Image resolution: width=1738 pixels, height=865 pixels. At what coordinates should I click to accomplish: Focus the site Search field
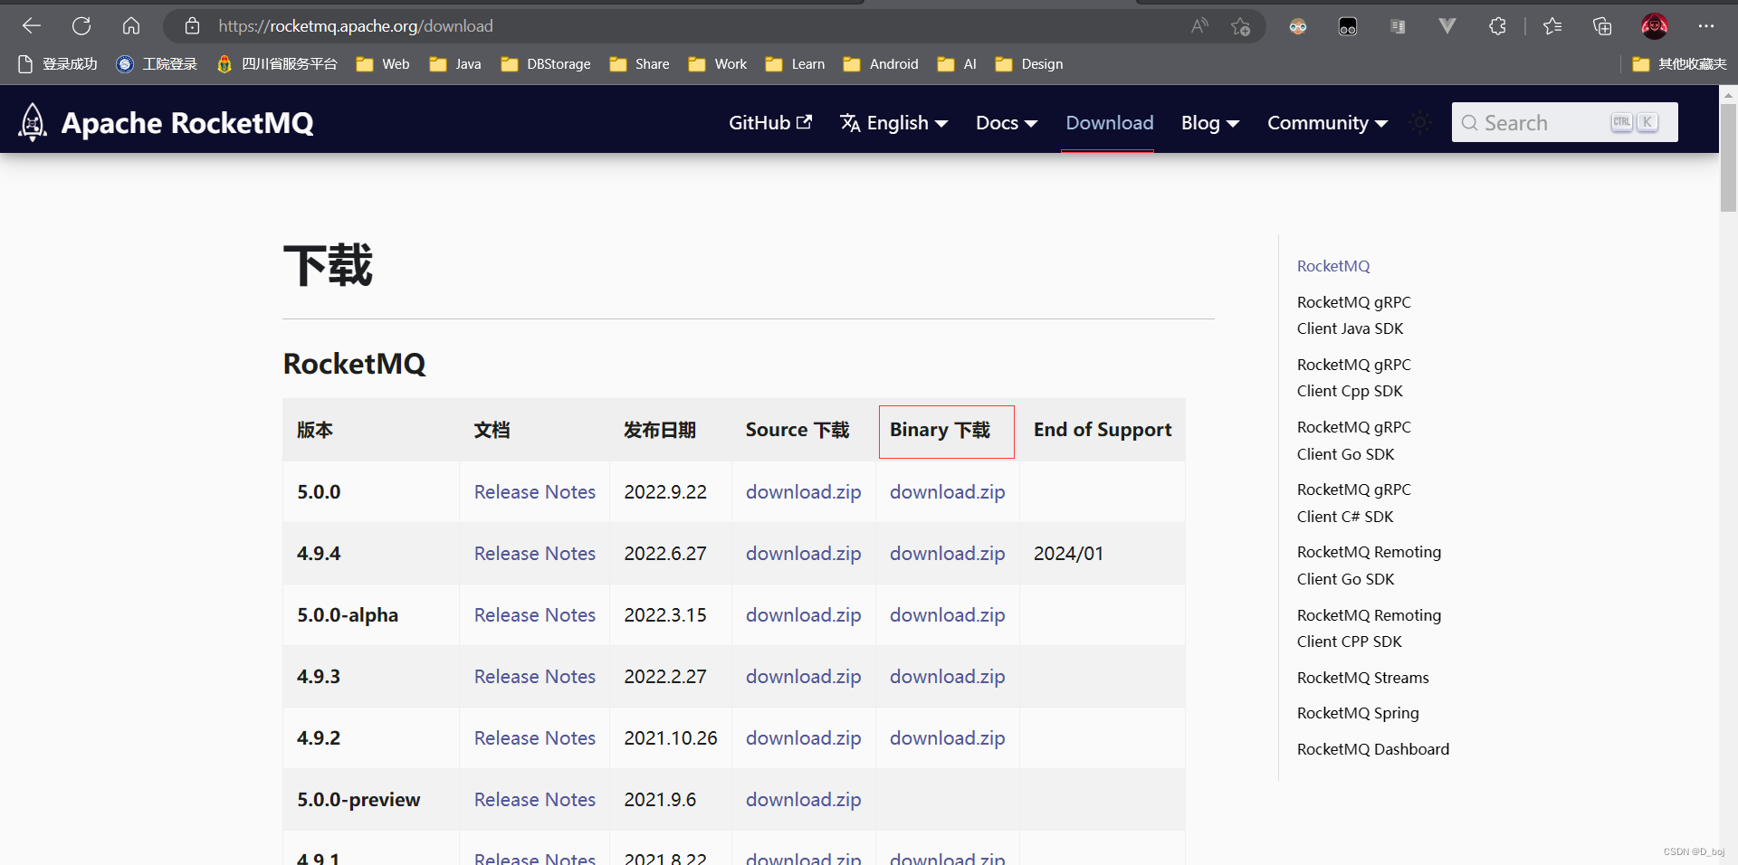point(1564,122)
